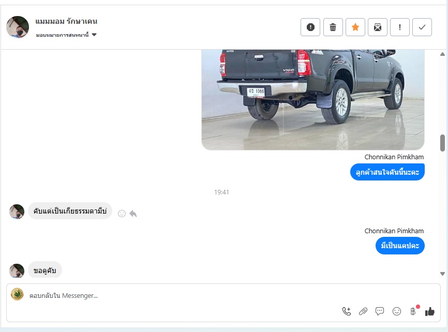Attach a file using paperclip icon

pos(363,311)
